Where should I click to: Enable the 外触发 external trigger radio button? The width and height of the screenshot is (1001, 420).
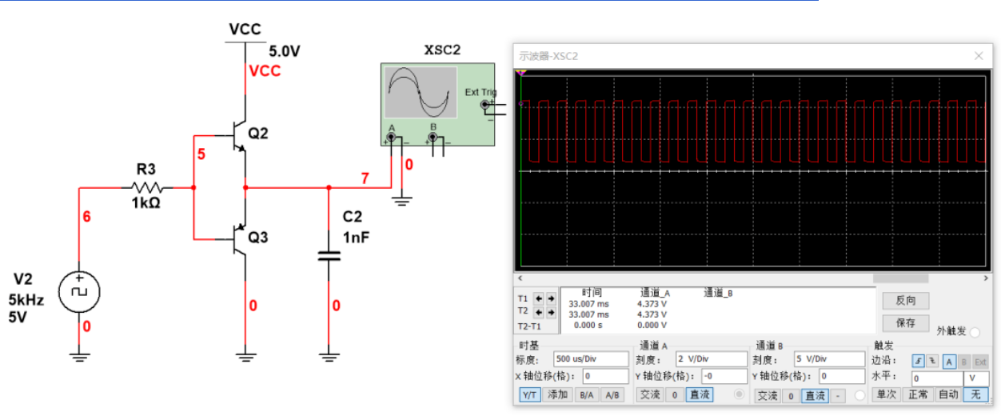point(975,332)
